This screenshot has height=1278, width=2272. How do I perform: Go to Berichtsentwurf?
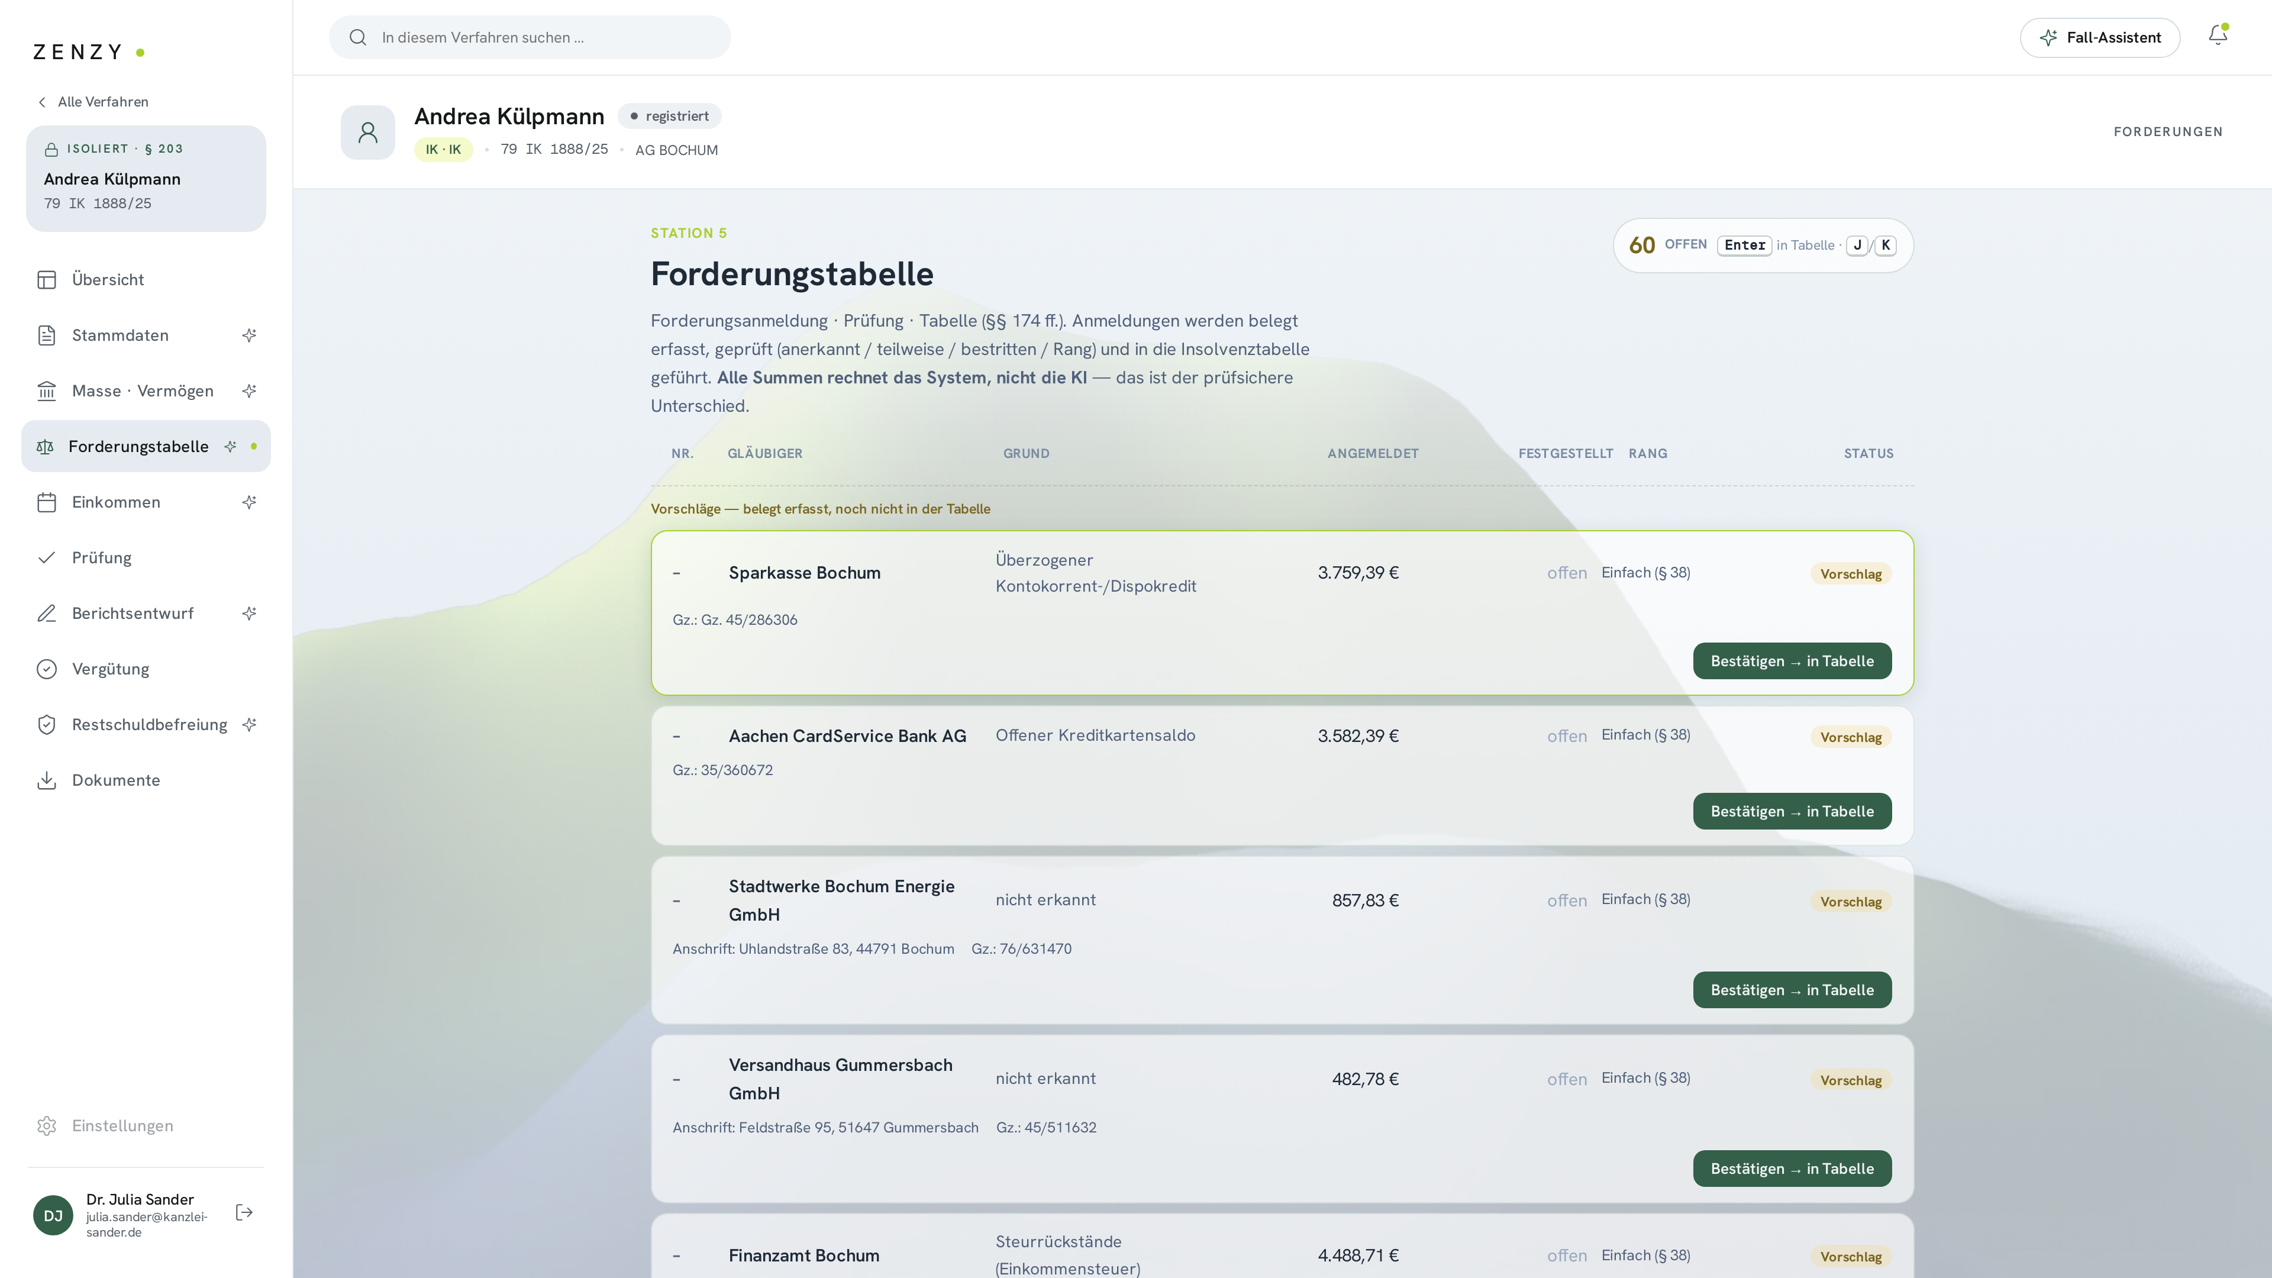tap(146, 613)
